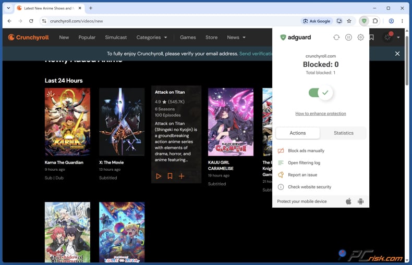
Task: Click the Crunchyroll account avatar
Action: click(388, 37)
